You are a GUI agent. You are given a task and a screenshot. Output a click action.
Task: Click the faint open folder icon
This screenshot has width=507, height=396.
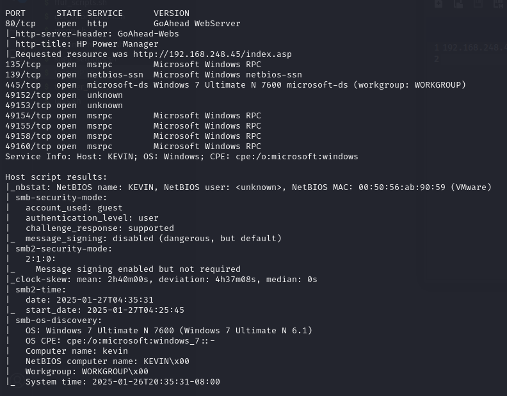[458, 4]
